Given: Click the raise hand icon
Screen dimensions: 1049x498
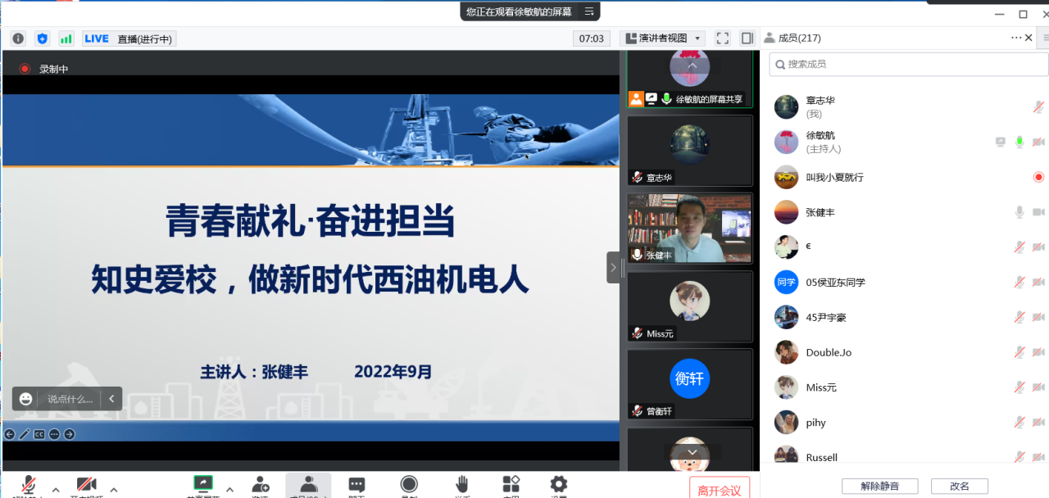Looking at the screenshot, I should [462, 484].
